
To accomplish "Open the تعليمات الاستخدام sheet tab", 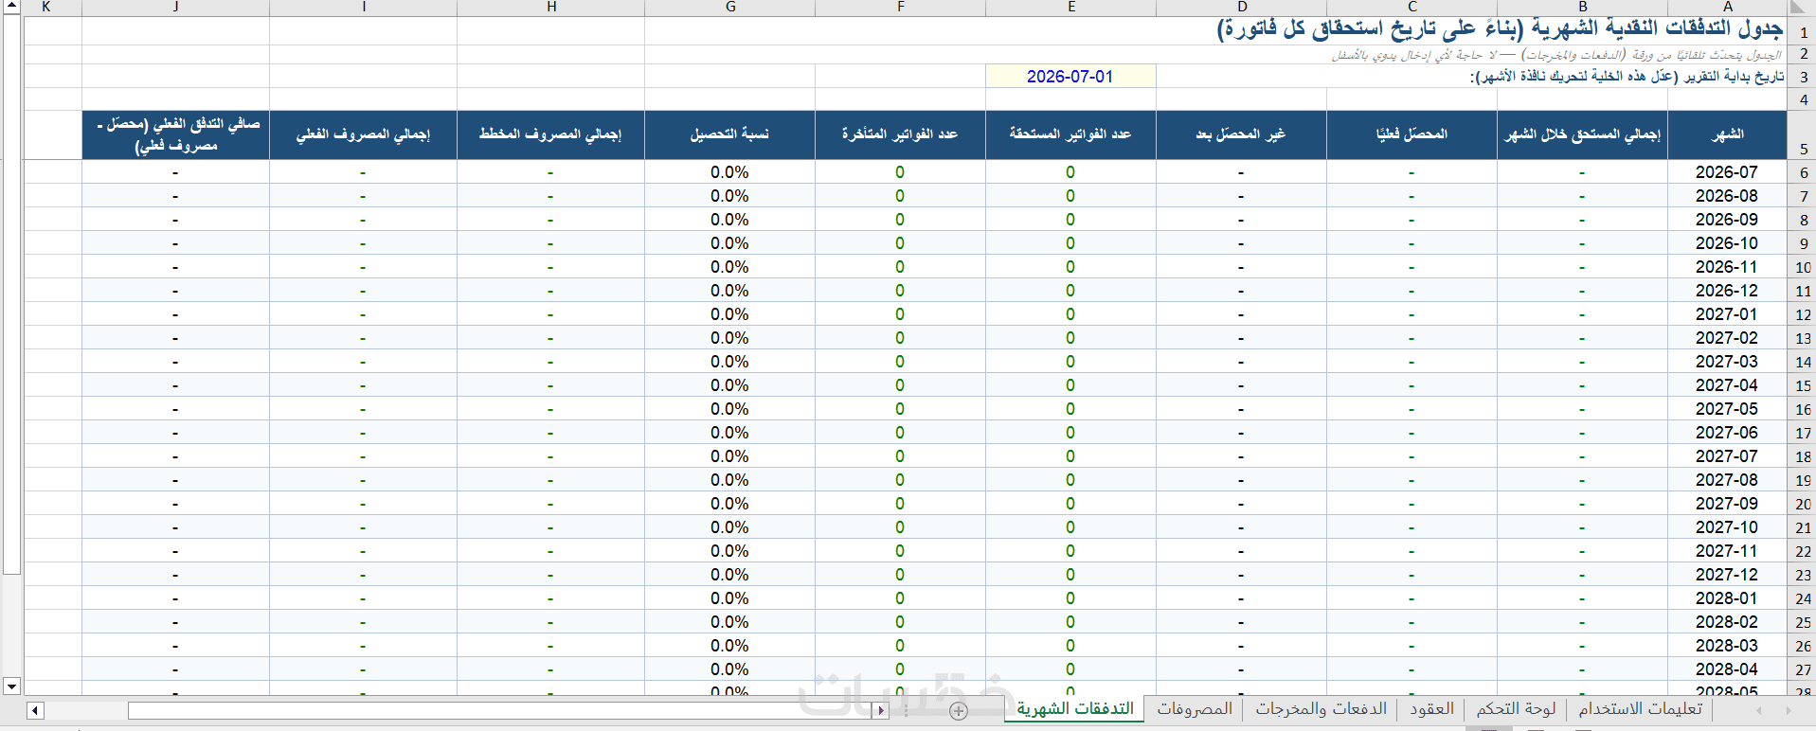I will pyautogui.click(x=1640, y=708).
